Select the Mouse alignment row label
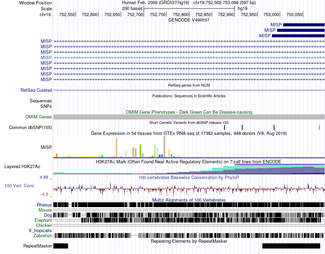 point(45,210)
